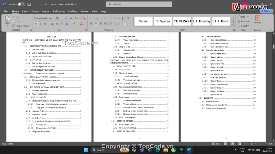
Task: Click the Justify alignment icon
Action: [105, 24]
